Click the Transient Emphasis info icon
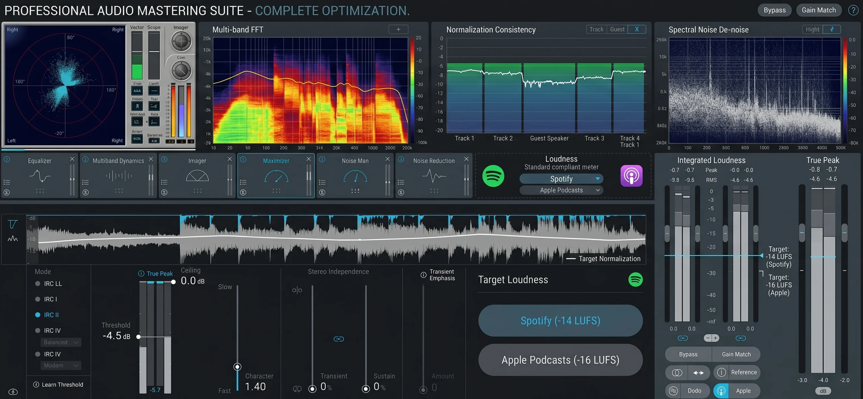 pos(423,275)
